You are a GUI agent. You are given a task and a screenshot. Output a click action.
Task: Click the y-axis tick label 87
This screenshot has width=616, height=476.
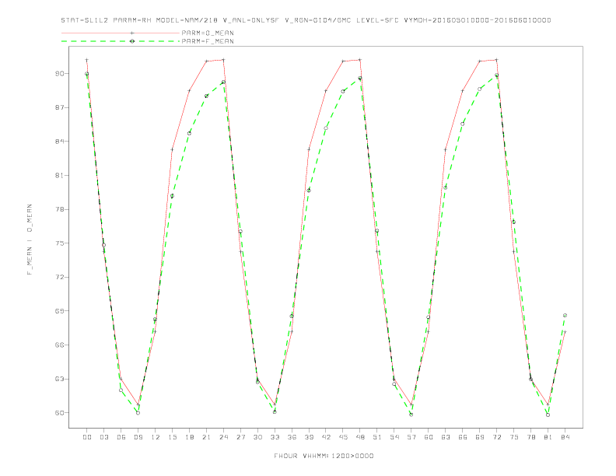coord(60,107)
